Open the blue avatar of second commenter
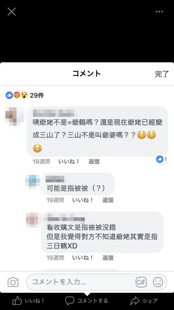The width and height of the screenshot is (174, 310). coord(33,180)
